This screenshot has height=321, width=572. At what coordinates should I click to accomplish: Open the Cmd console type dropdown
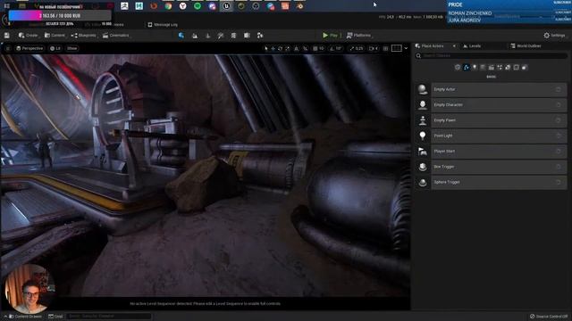coord(55,317)
